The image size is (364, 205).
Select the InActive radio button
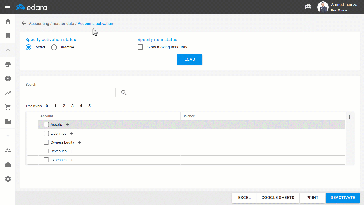(x=54, y=47)
